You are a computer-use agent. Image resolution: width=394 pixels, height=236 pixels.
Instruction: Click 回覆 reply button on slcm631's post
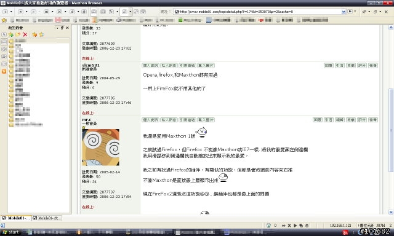point(329,66)
